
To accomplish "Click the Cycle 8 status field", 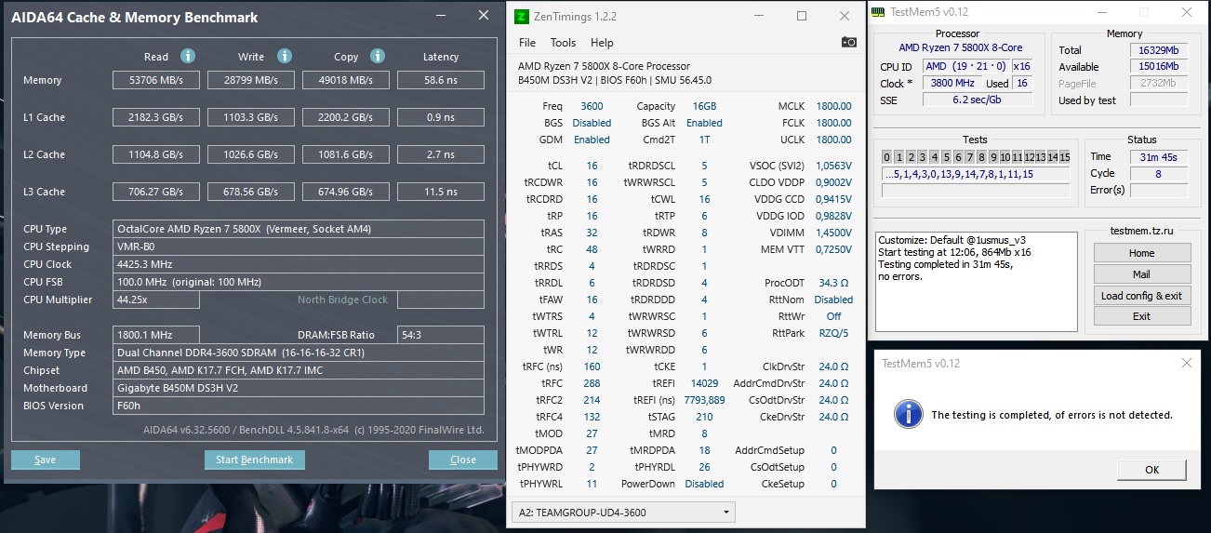I will pyautogui.click(x=1157, y=174).
